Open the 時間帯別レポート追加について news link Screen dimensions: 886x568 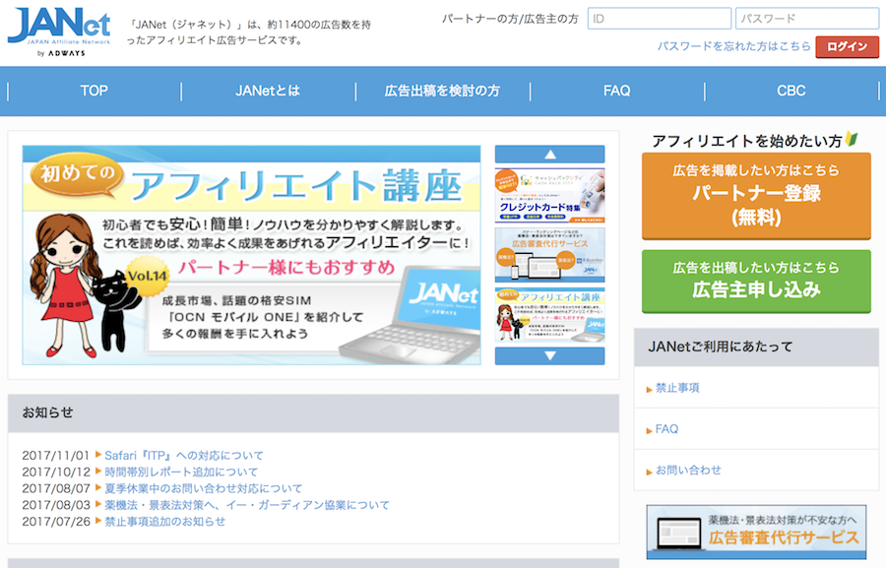(x=181, y=472)
